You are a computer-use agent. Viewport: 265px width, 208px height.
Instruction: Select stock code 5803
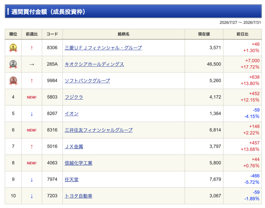coord(52,97)
